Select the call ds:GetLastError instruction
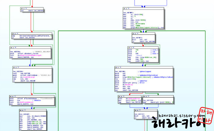The height and width of the screenshot is (131, 214). 129,99
